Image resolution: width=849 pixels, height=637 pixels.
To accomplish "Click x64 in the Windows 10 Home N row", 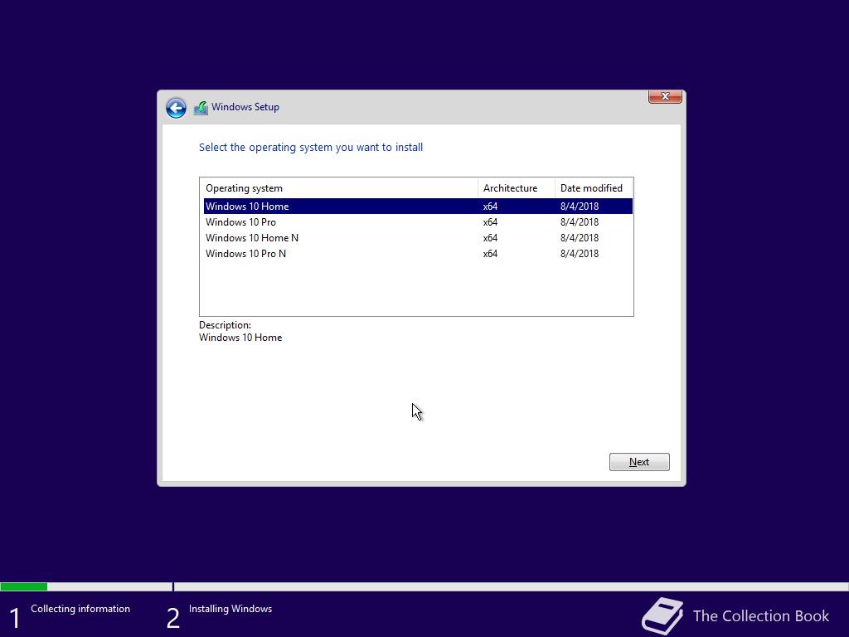I will tap(490, 238).
